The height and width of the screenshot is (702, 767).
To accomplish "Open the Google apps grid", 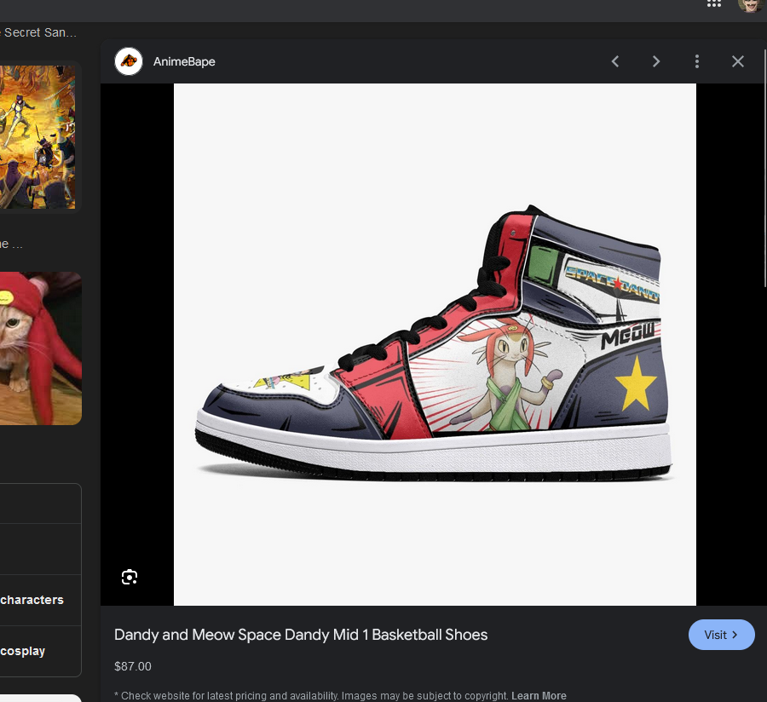I will [x=713, y=3].
